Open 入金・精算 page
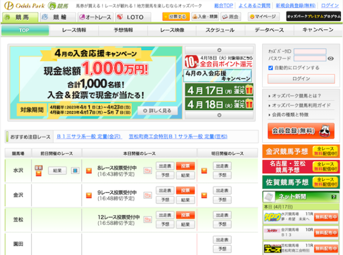Image resolution: width=343 pixels, height=255 pixels. (x=205, y=16)
